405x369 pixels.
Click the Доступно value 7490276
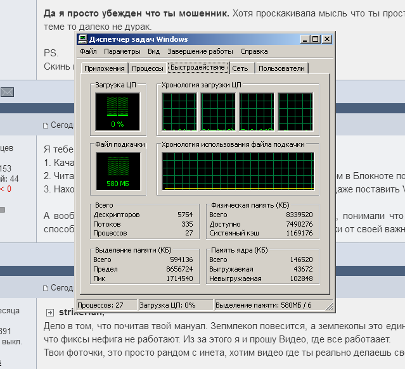[x=299, y=224]
